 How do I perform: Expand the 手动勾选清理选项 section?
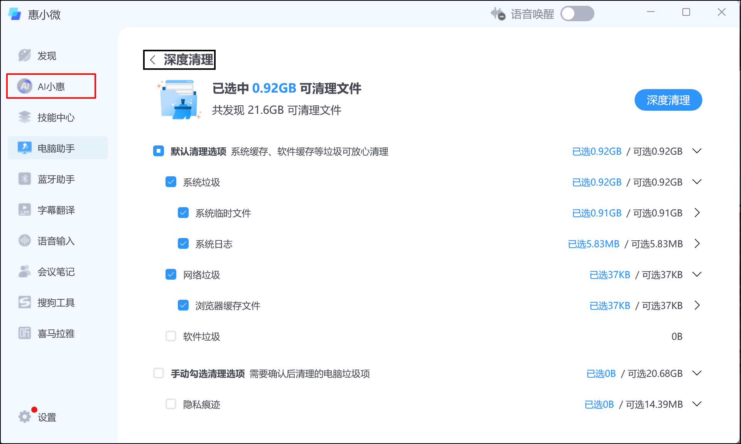[x=697, y=373]
